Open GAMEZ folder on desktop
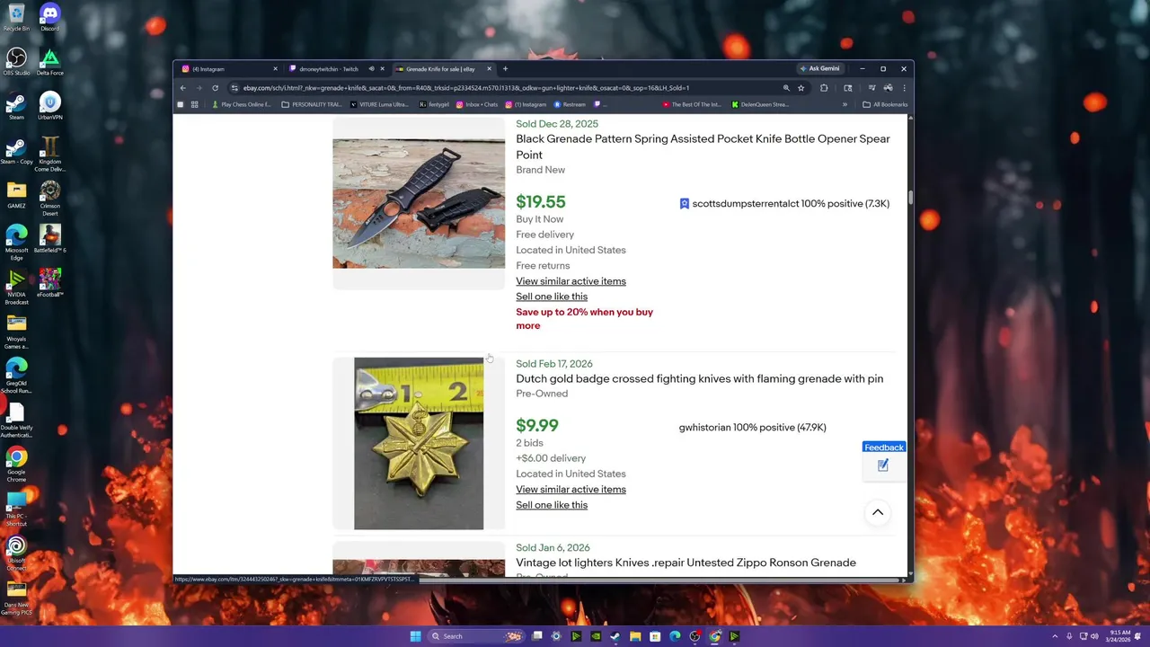Screen dimensions: 1150x647 16,193
